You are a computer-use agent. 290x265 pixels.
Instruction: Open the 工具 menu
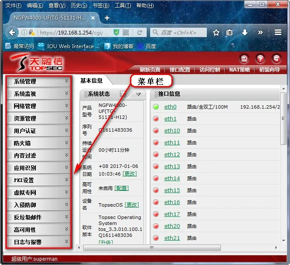[x=123, y=6]
